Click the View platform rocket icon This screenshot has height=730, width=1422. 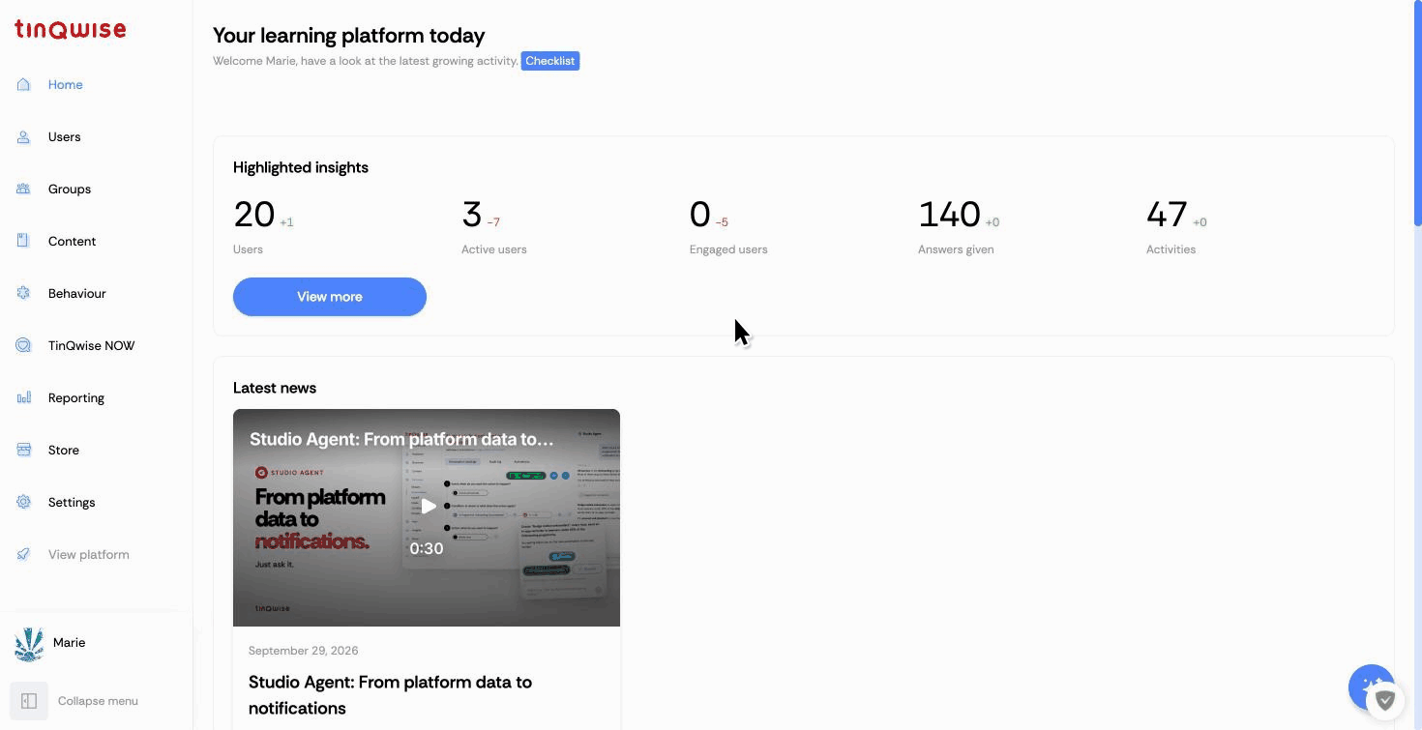coord(24,555)
